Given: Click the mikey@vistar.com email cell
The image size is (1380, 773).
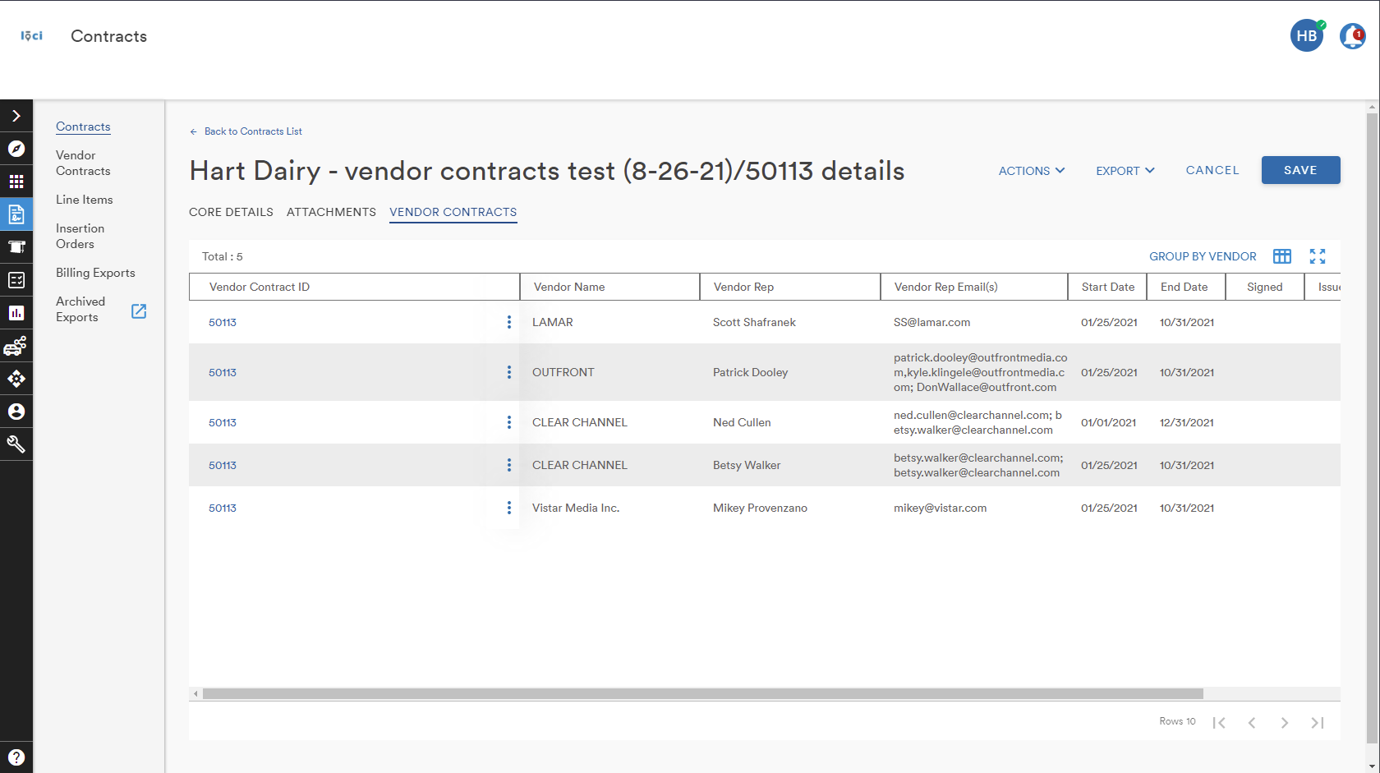Looking at the screenshot, I should pos(940,508).
